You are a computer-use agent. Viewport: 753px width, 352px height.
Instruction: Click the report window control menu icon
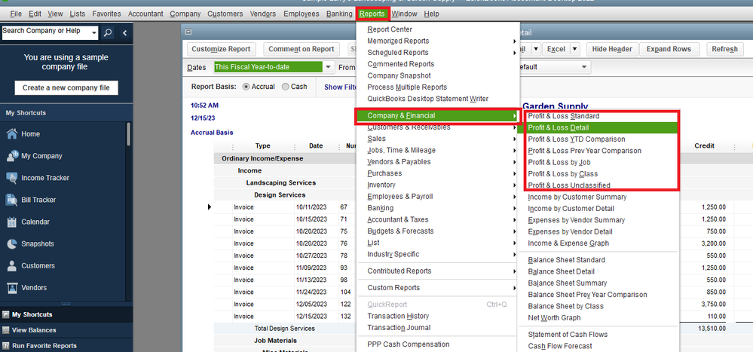click(x=188, y=32)
